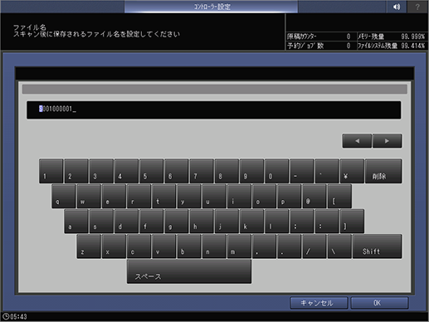429x322 pixels.
Task: Tap the number 4 key
Action: (126, 171)
